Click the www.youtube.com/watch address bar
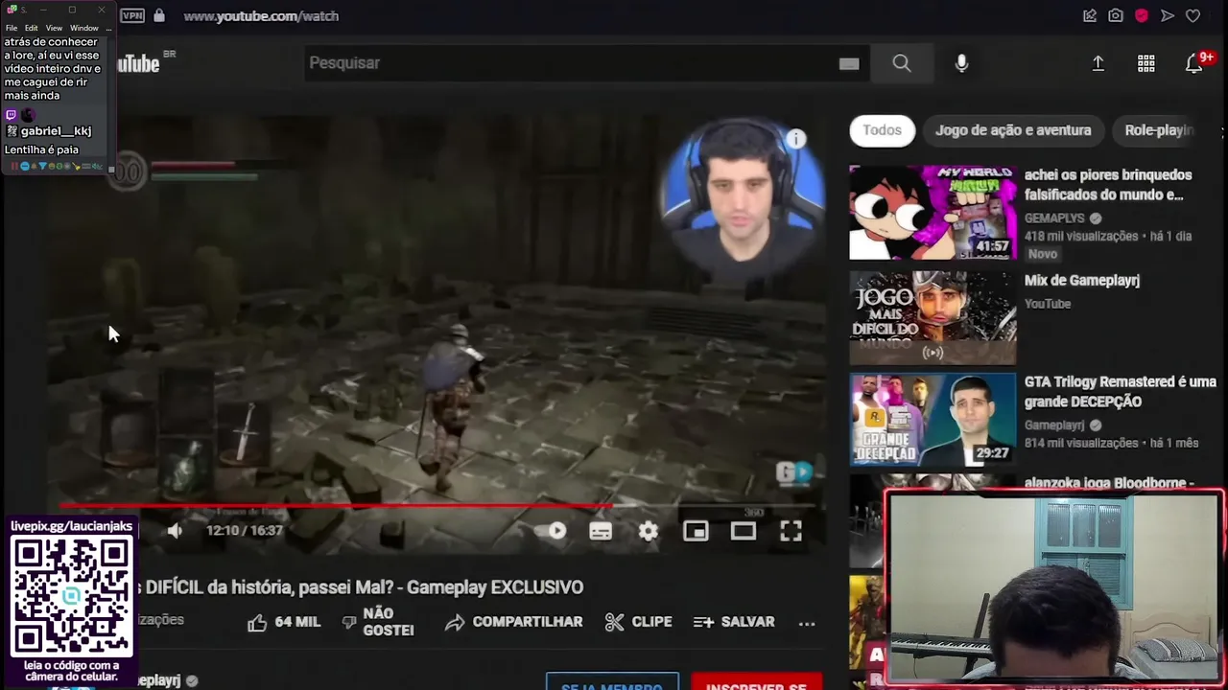Image resolution: width=1228 pixels, height=690 pixels. [x=261, y=15]
